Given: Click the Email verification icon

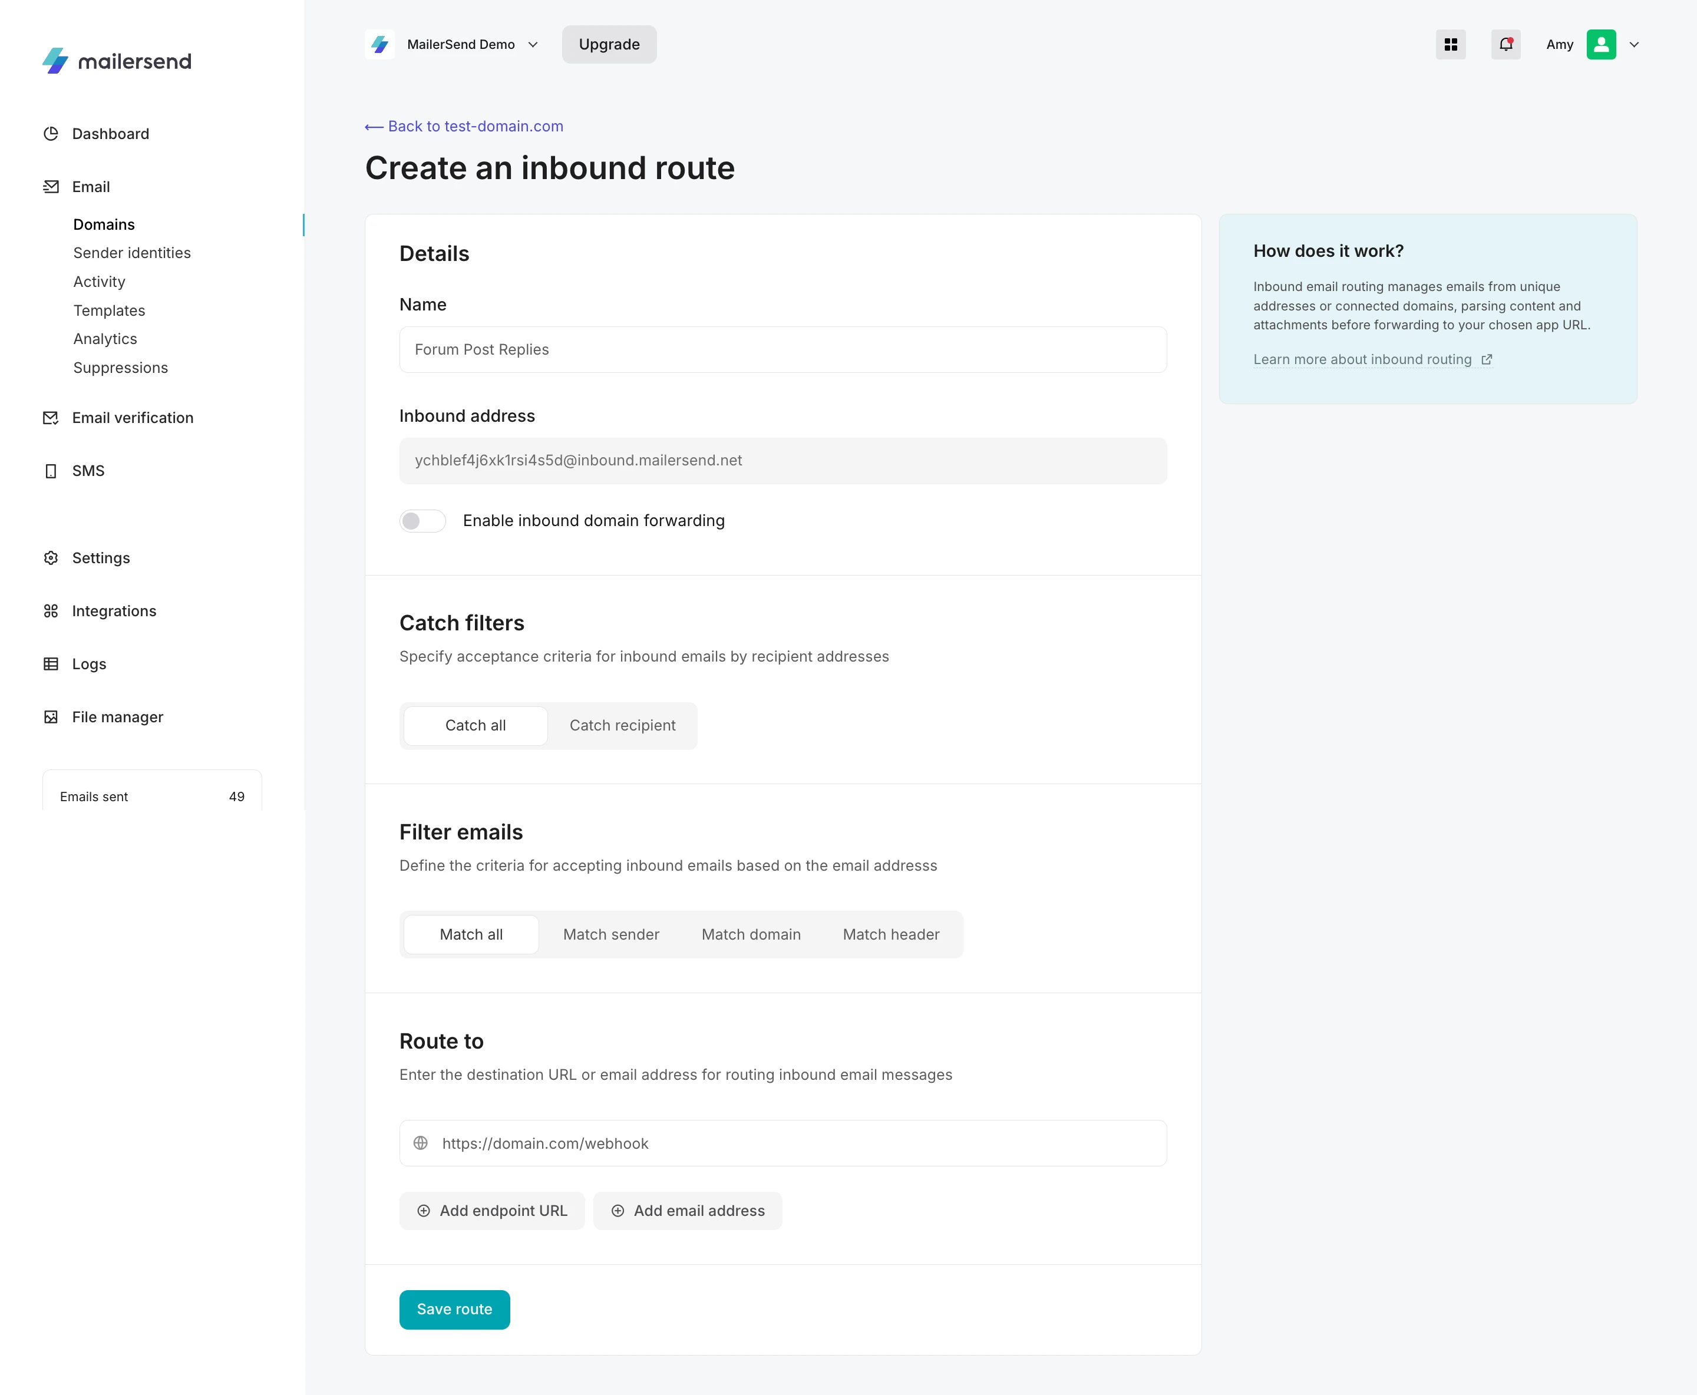Looking at the screenshot, I should [x=51, y=418].
